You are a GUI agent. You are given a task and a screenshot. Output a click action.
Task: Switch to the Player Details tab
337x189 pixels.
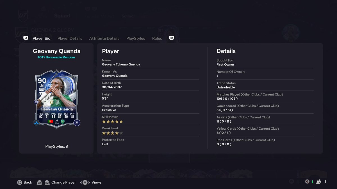point(70,38)
